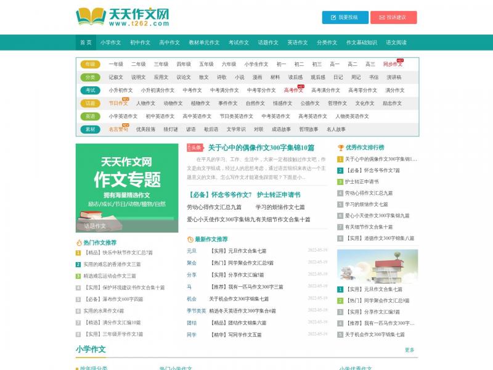
Task: Click the 投诉建议 complaint button
Action: (393, 17)
